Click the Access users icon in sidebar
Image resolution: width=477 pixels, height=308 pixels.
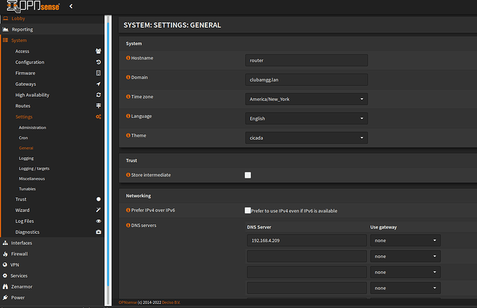(x=98, y=51)
